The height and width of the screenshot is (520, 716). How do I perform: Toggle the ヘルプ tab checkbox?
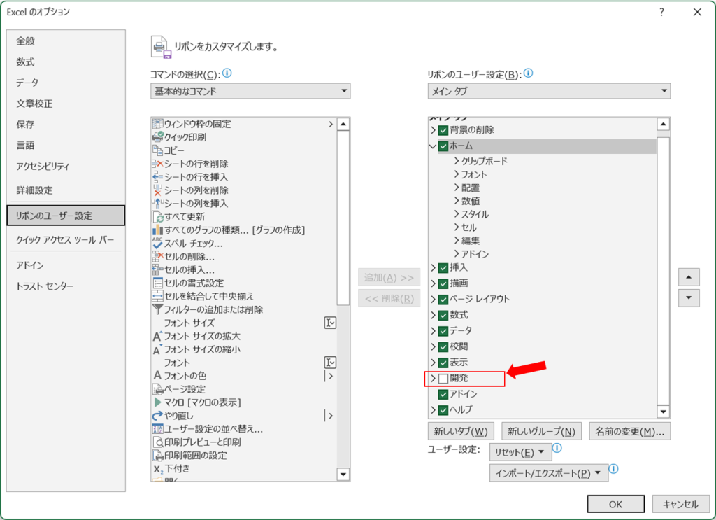[443, 409]
